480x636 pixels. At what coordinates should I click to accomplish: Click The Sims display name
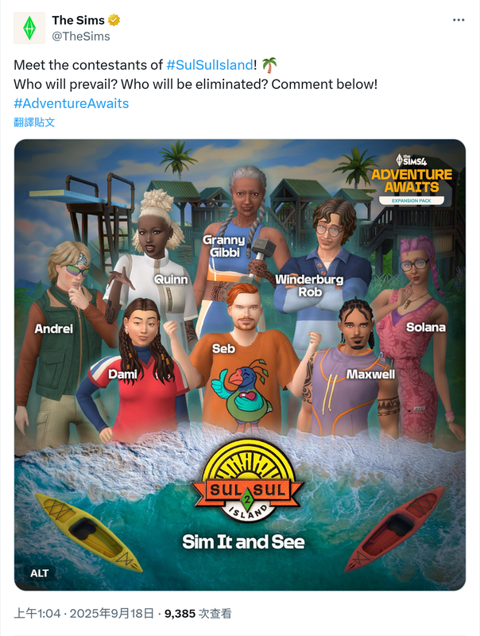[78, 20]
